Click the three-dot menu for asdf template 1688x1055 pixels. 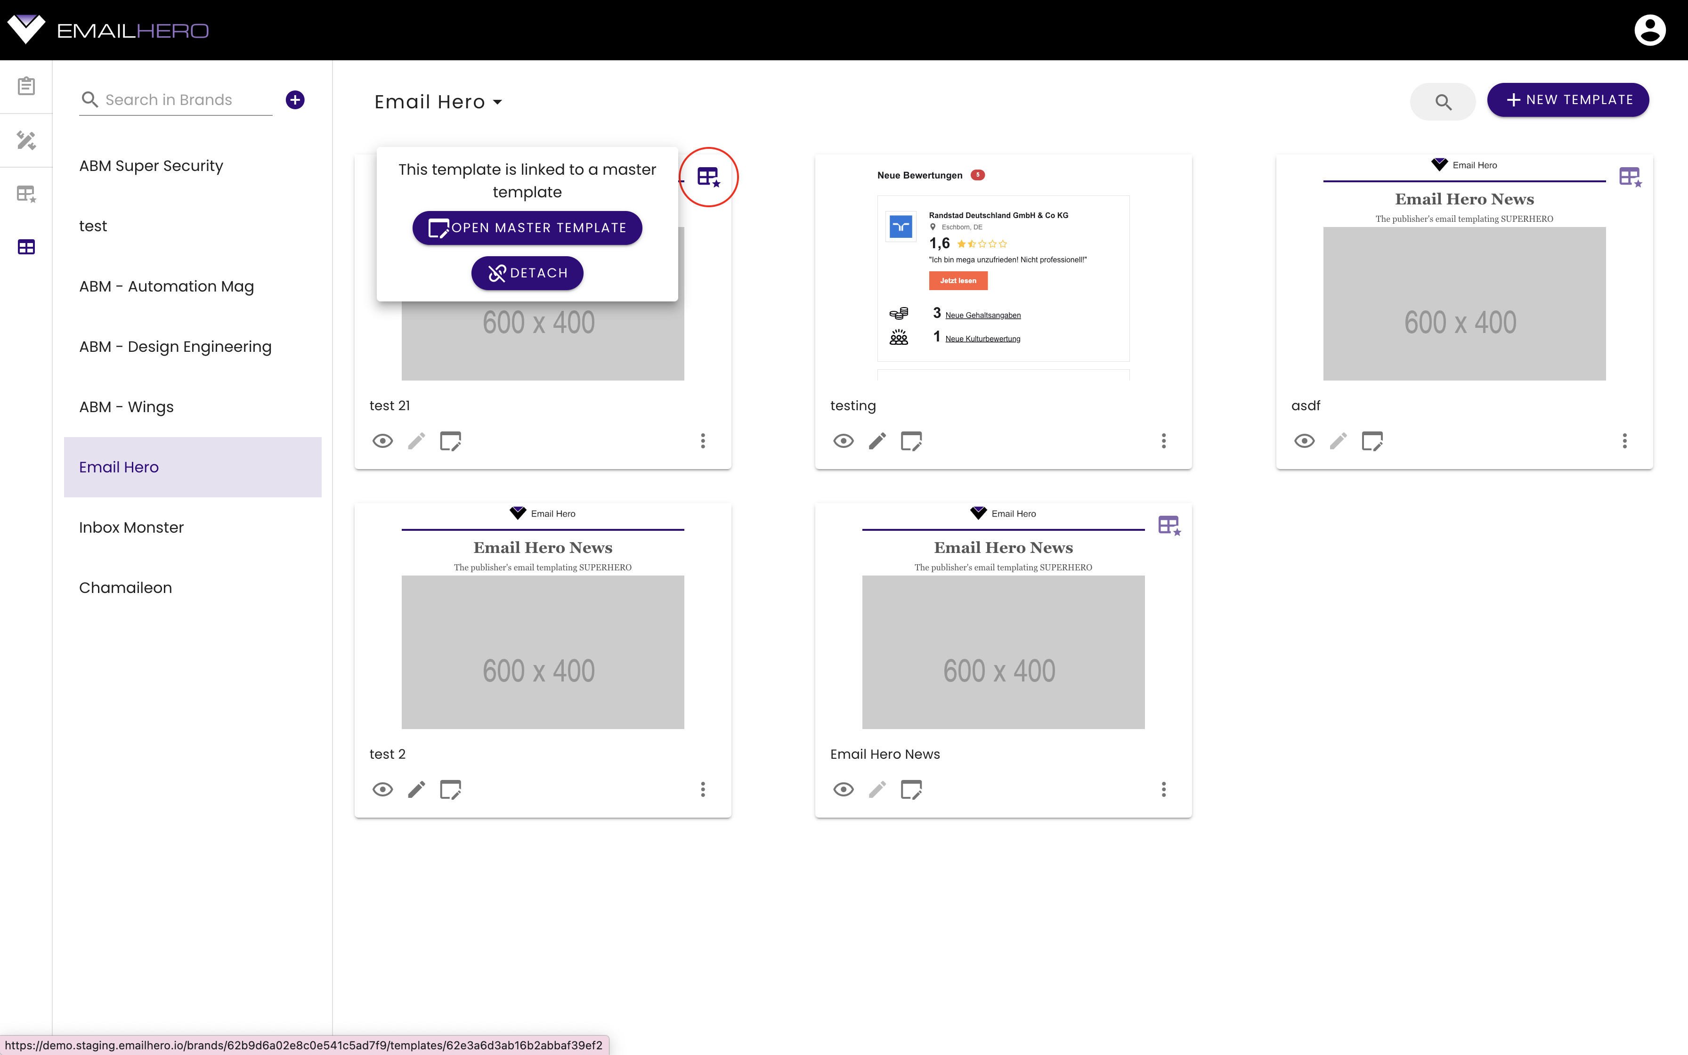(x=1625, y=440)
